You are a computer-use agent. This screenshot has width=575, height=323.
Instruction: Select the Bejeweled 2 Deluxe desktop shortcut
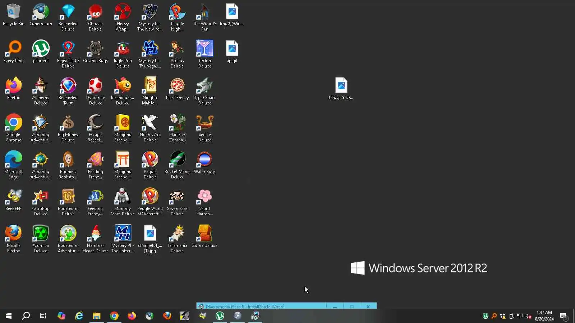click(68, 54)
